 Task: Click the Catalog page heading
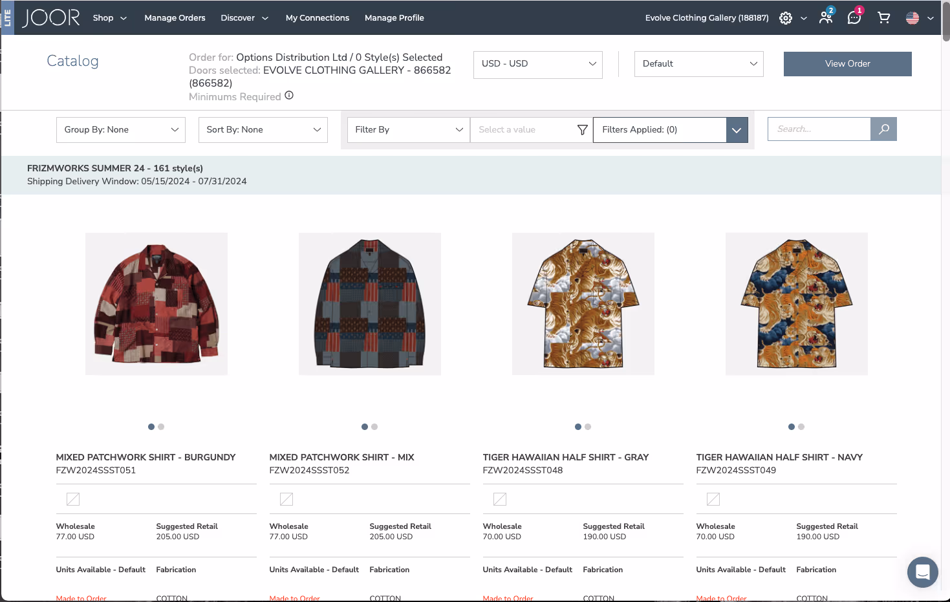click(72, 61)
